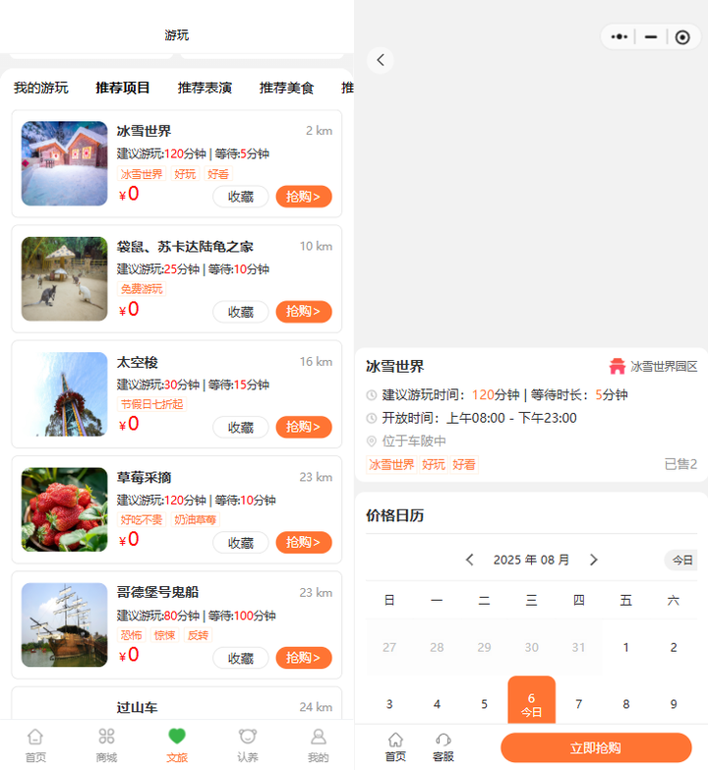The width and height of the screenshot is (708, 770).
Task: Click the 好吃不贵 tag
Action: coord(142,519)
